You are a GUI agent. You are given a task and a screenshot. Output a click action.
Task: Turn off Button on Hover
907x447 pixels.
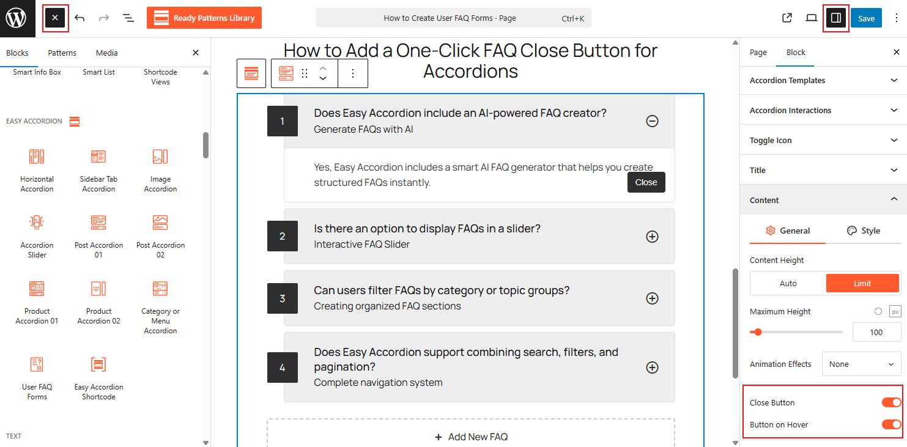point(890,424)
